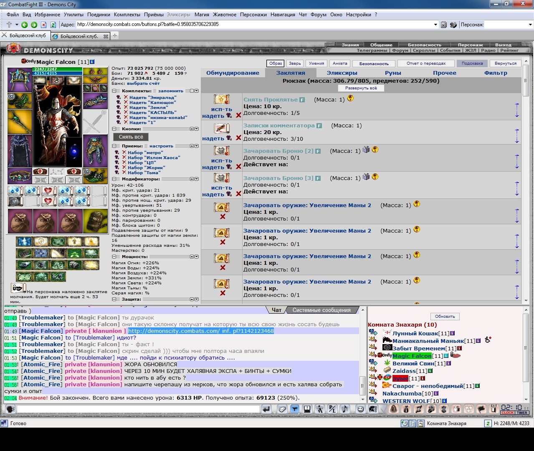Delete the Эмиральд set with its red X
The image size is (534, 451).
[x=126, y=97]
